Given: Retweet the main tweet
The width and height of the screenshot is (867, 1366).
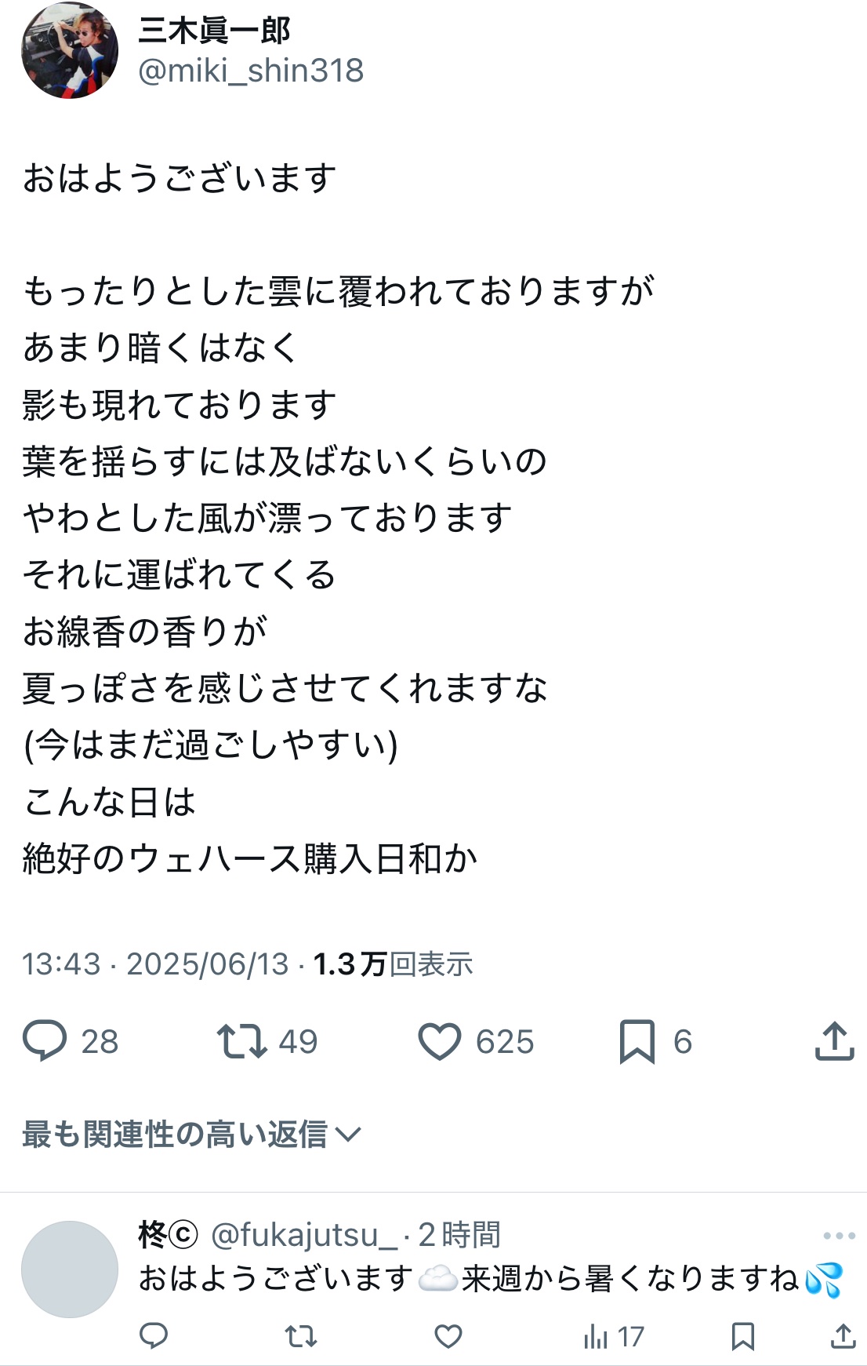Looking at the screenshot, I should [x=242, y=1041].
